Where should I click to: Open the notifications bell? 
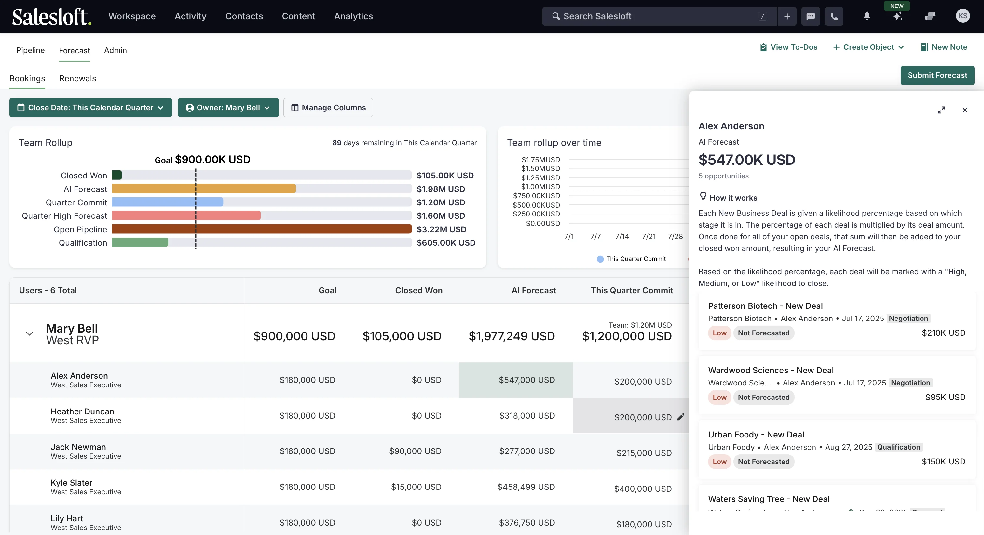coord(867,16)
